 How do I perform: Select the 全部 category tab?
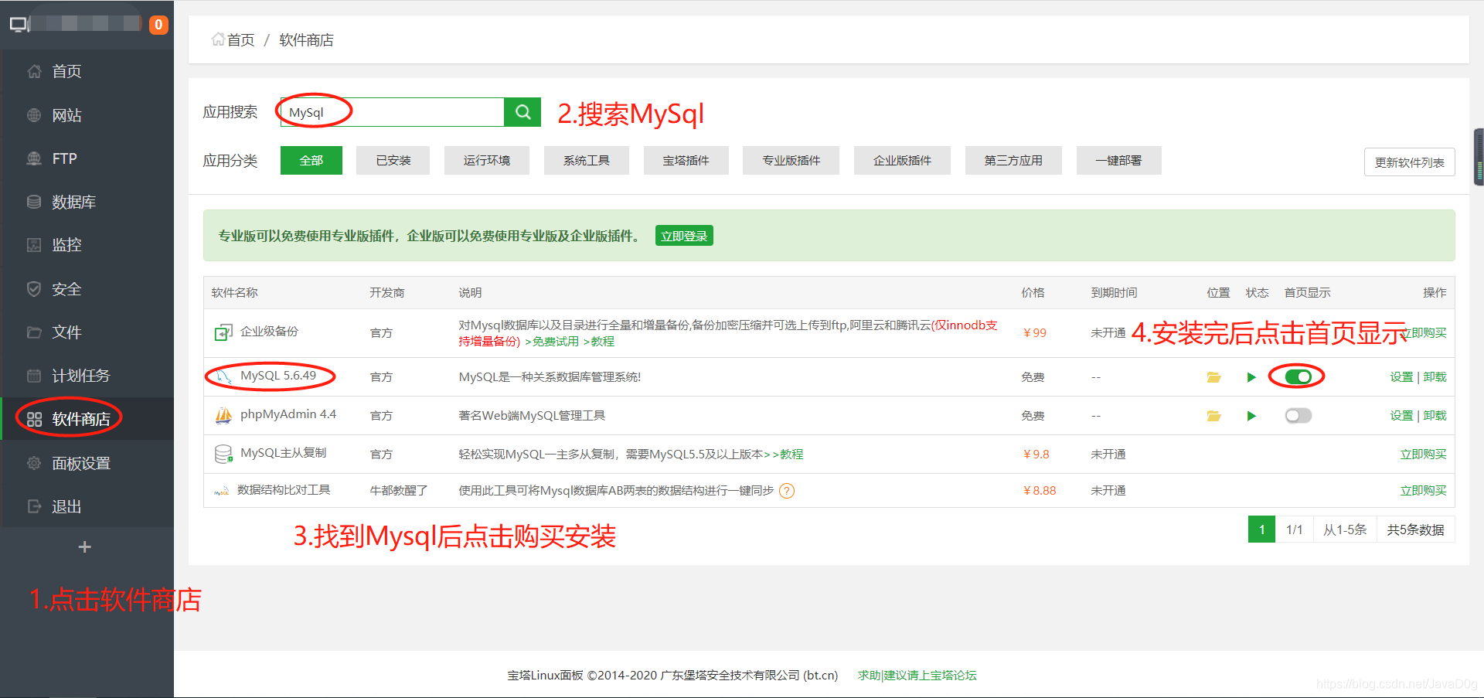pyautogui.click(x=311, y=160)
